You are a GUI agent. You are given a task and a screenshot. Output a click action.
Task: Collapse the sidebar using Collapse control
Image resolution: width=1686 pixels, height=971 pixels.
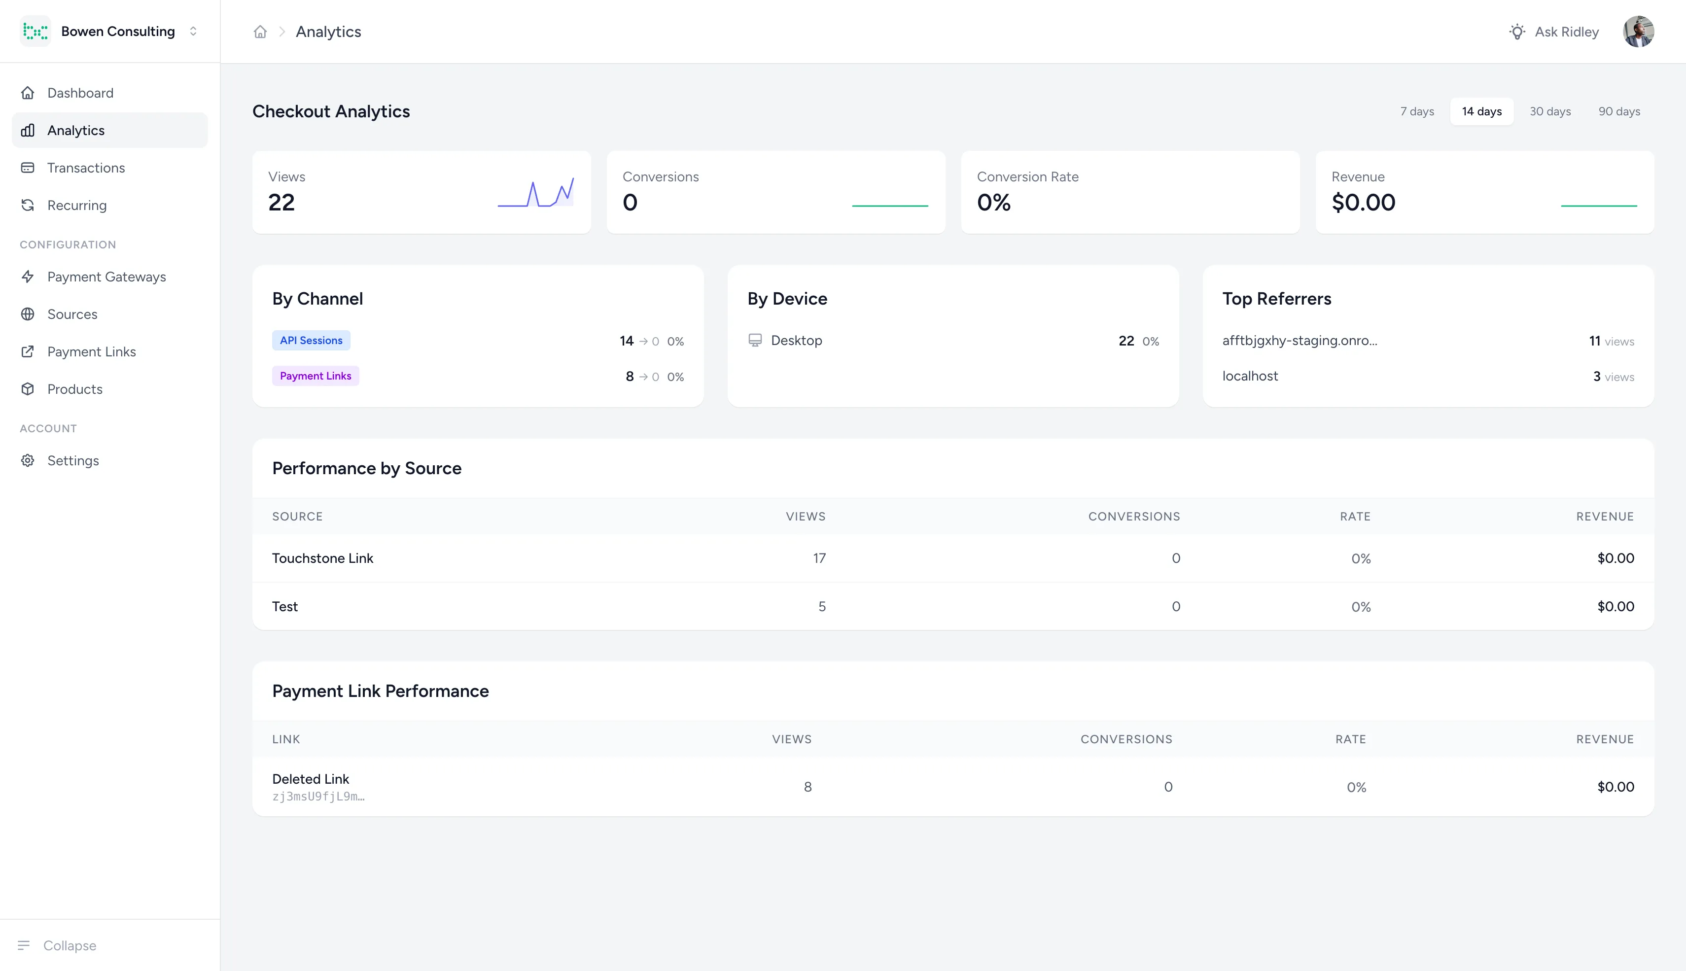pyautogui.click(x=57, y=945)
